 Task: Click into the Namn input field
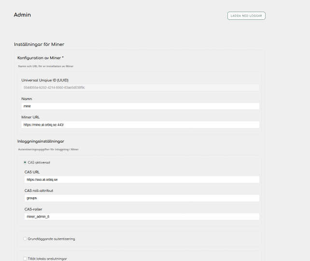pos(141,106)
